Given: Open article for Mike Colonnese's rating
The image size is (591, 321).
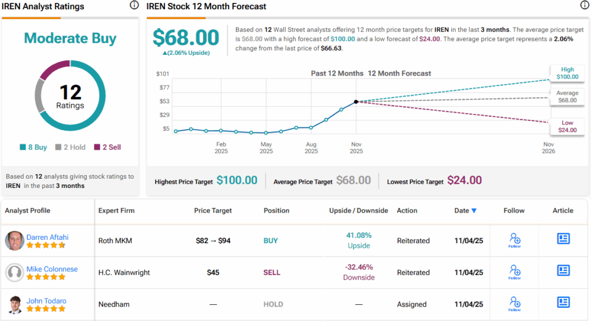Looking at the screenshot, I should (x=563, y=270).
